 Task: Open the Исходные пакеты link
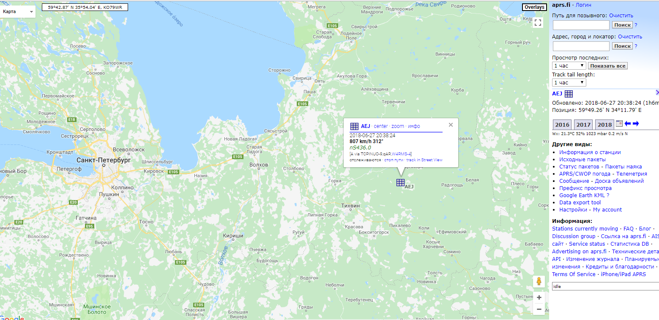(x=582, y=159)
